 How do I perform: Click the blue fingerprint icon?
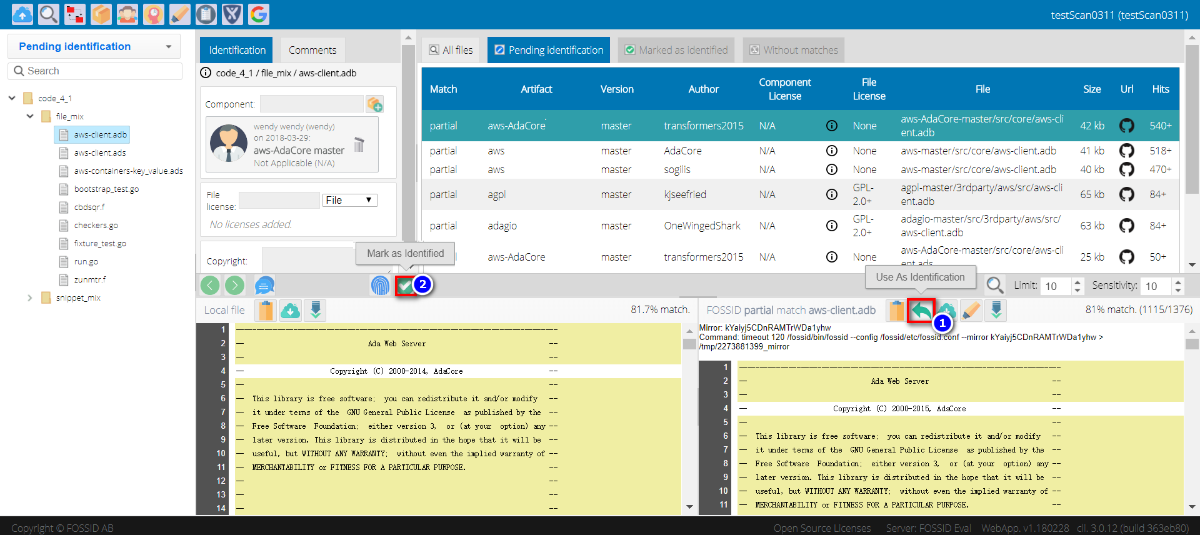[x=380, y=286]
